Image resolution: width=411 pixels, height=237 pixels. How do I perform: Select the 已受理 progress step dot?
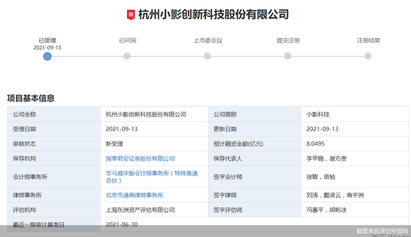(47, 56)
